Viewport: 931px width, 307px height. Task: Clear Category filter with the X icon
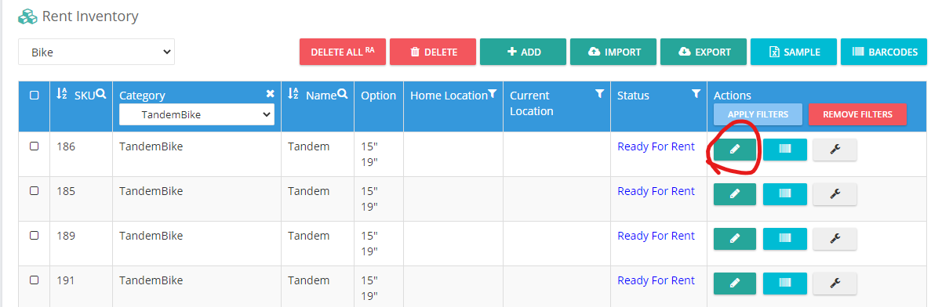270,94
